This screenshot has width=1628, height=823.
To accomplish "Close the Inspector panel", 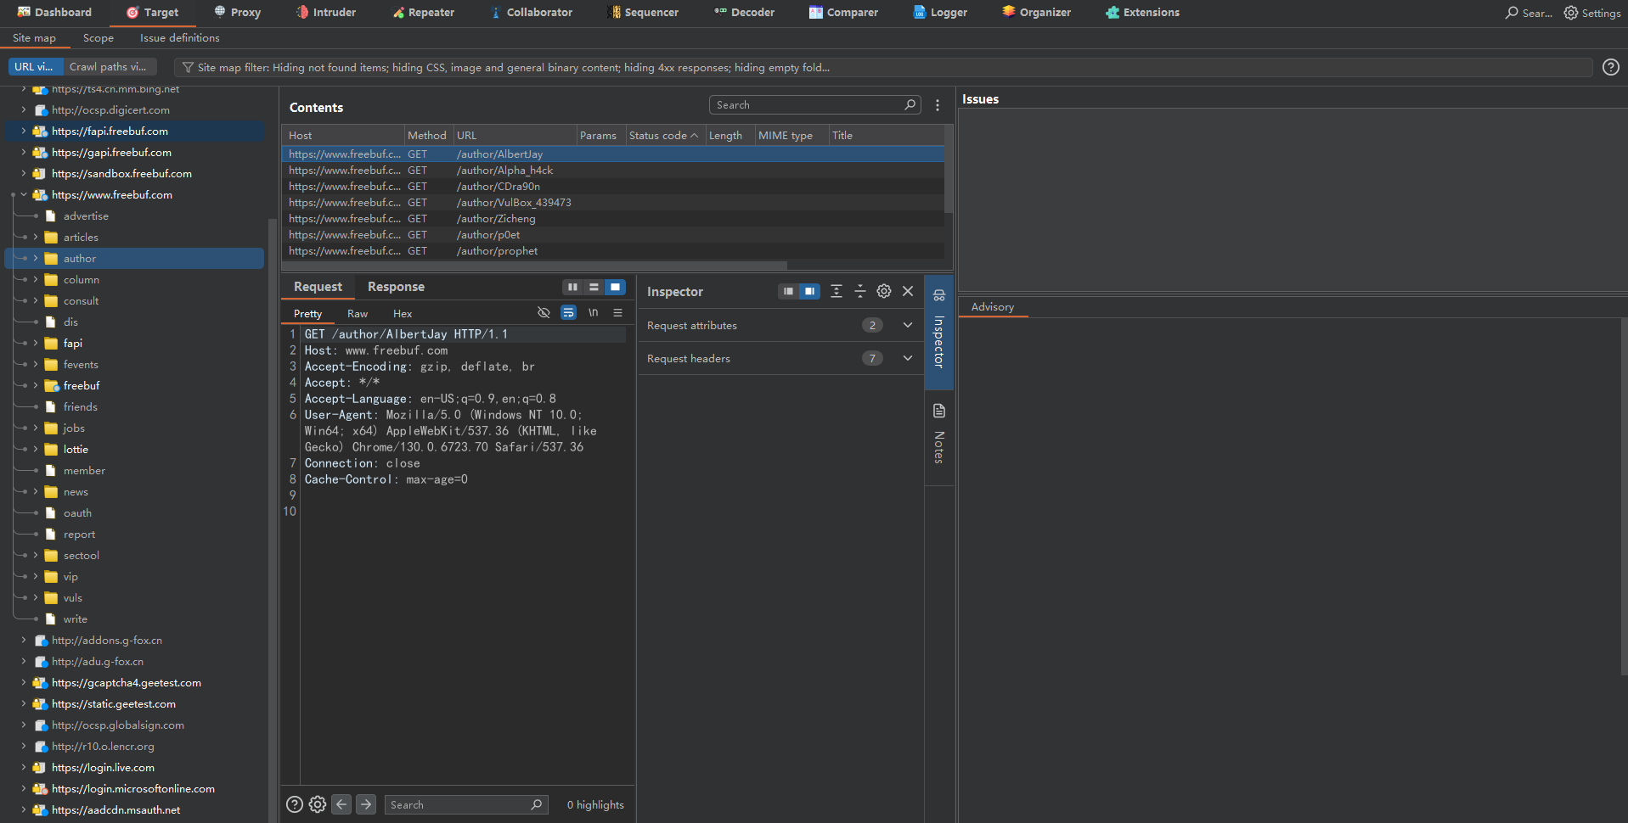I will (908, 291).
